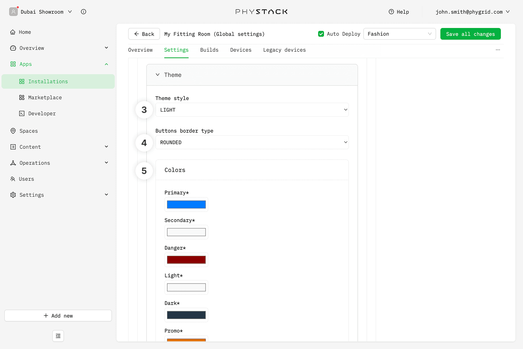Click the Content document icon
523x349 pixels.
coord(13,147)
